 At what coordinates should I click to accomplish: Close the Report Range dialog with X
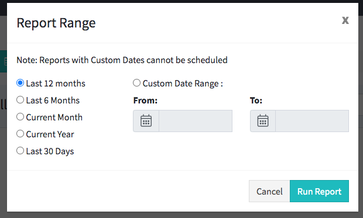click(x=345, y=20)
